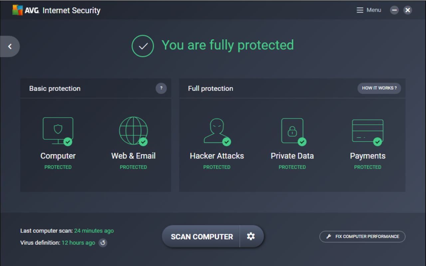Start a scan with SCAN COMPUTER

coord(201,236)
